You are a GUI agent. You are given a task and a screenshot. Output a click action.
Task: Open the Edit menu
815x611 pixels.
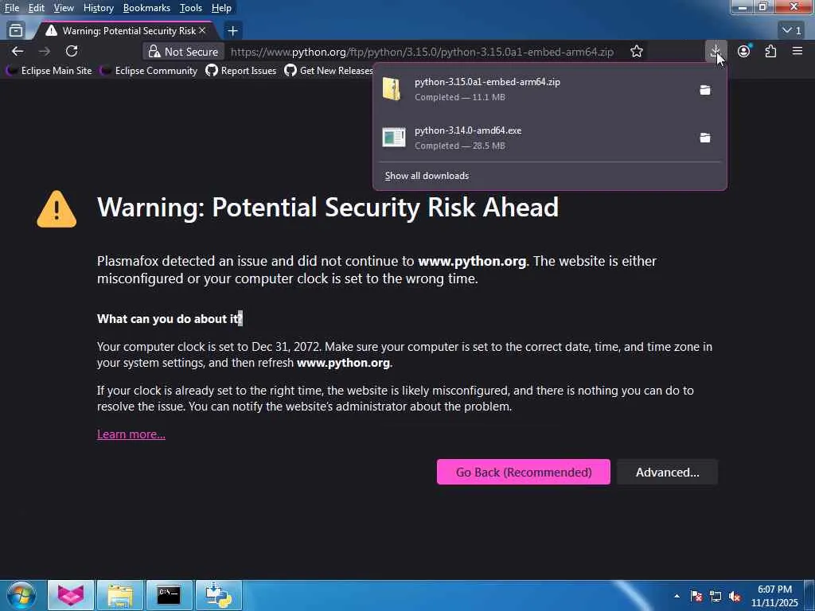point(37,8)
